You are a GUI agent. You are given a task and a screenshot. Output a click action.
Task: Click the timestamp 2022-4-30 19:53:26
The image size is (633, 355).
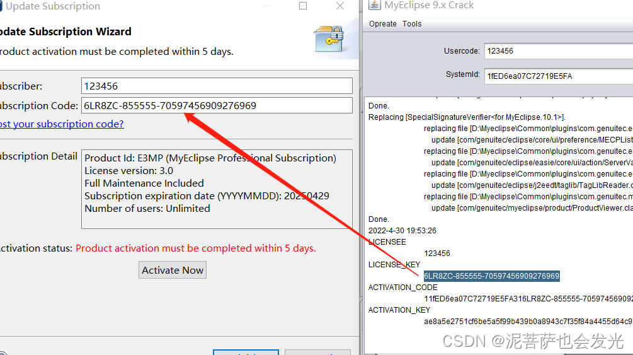[402, 231]
